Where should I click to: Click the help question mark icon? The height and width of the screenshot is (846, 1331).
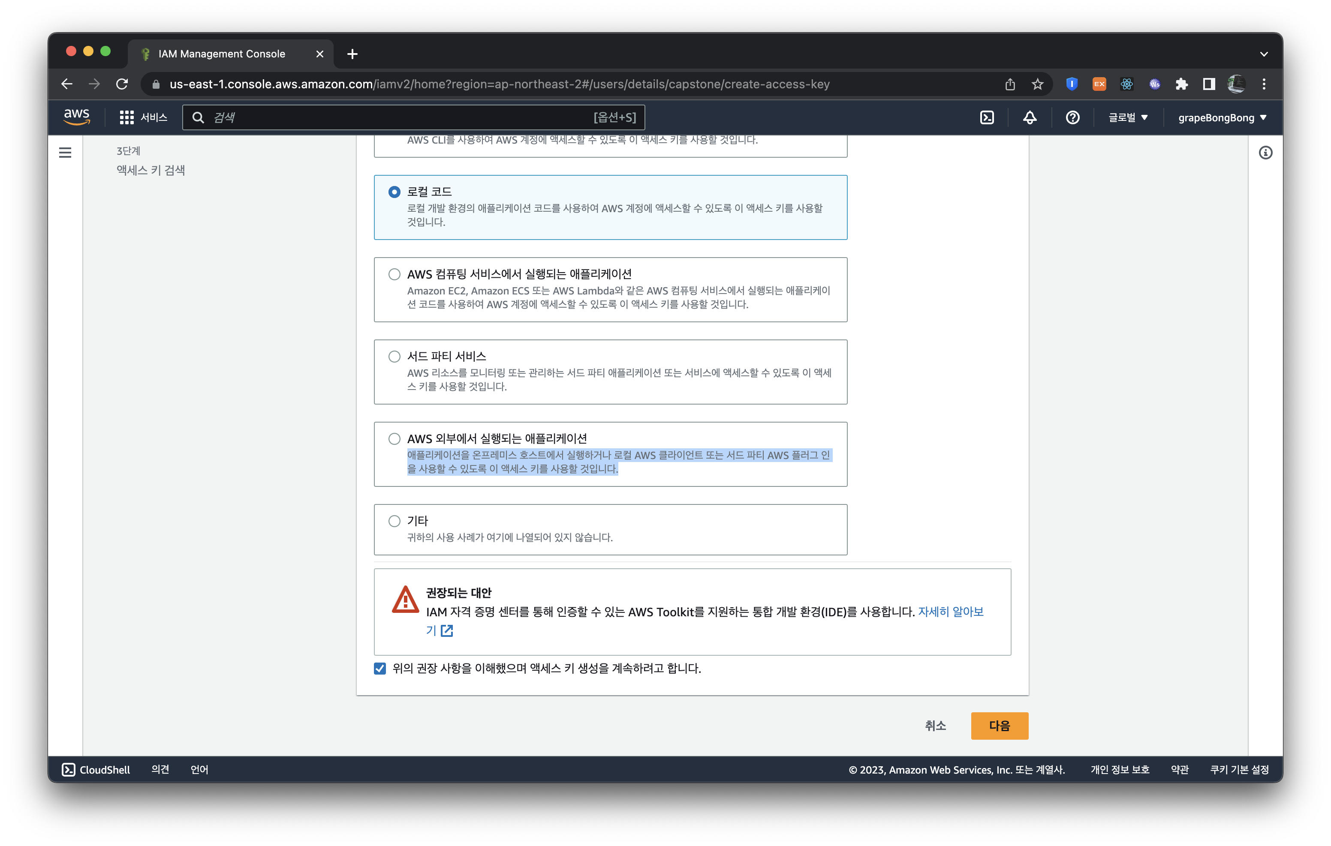(x=1072, y=118)
